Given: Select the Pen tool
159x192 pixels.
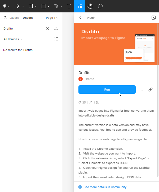Looking at the screenshot, I should tap(56, 6).
